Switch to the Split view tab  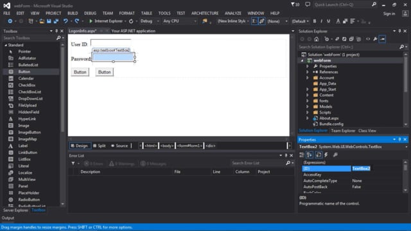[x=100, y=146]
